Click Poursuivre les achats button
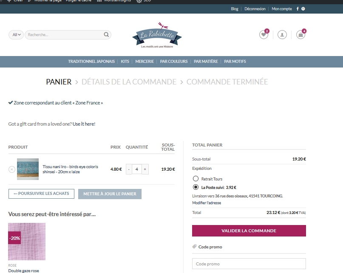The width and height of the screenshot is (343, 273). click(x=41, y=194)
